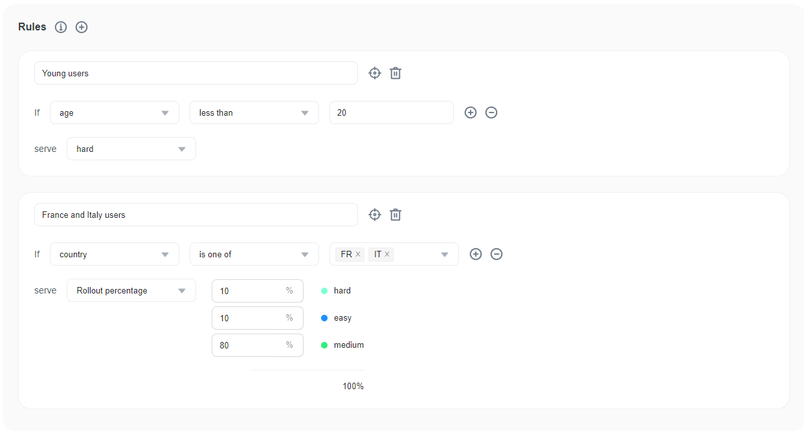Add condition to the age rule
The height and width of the screenshot is (437, 804).
coord(471,112)
